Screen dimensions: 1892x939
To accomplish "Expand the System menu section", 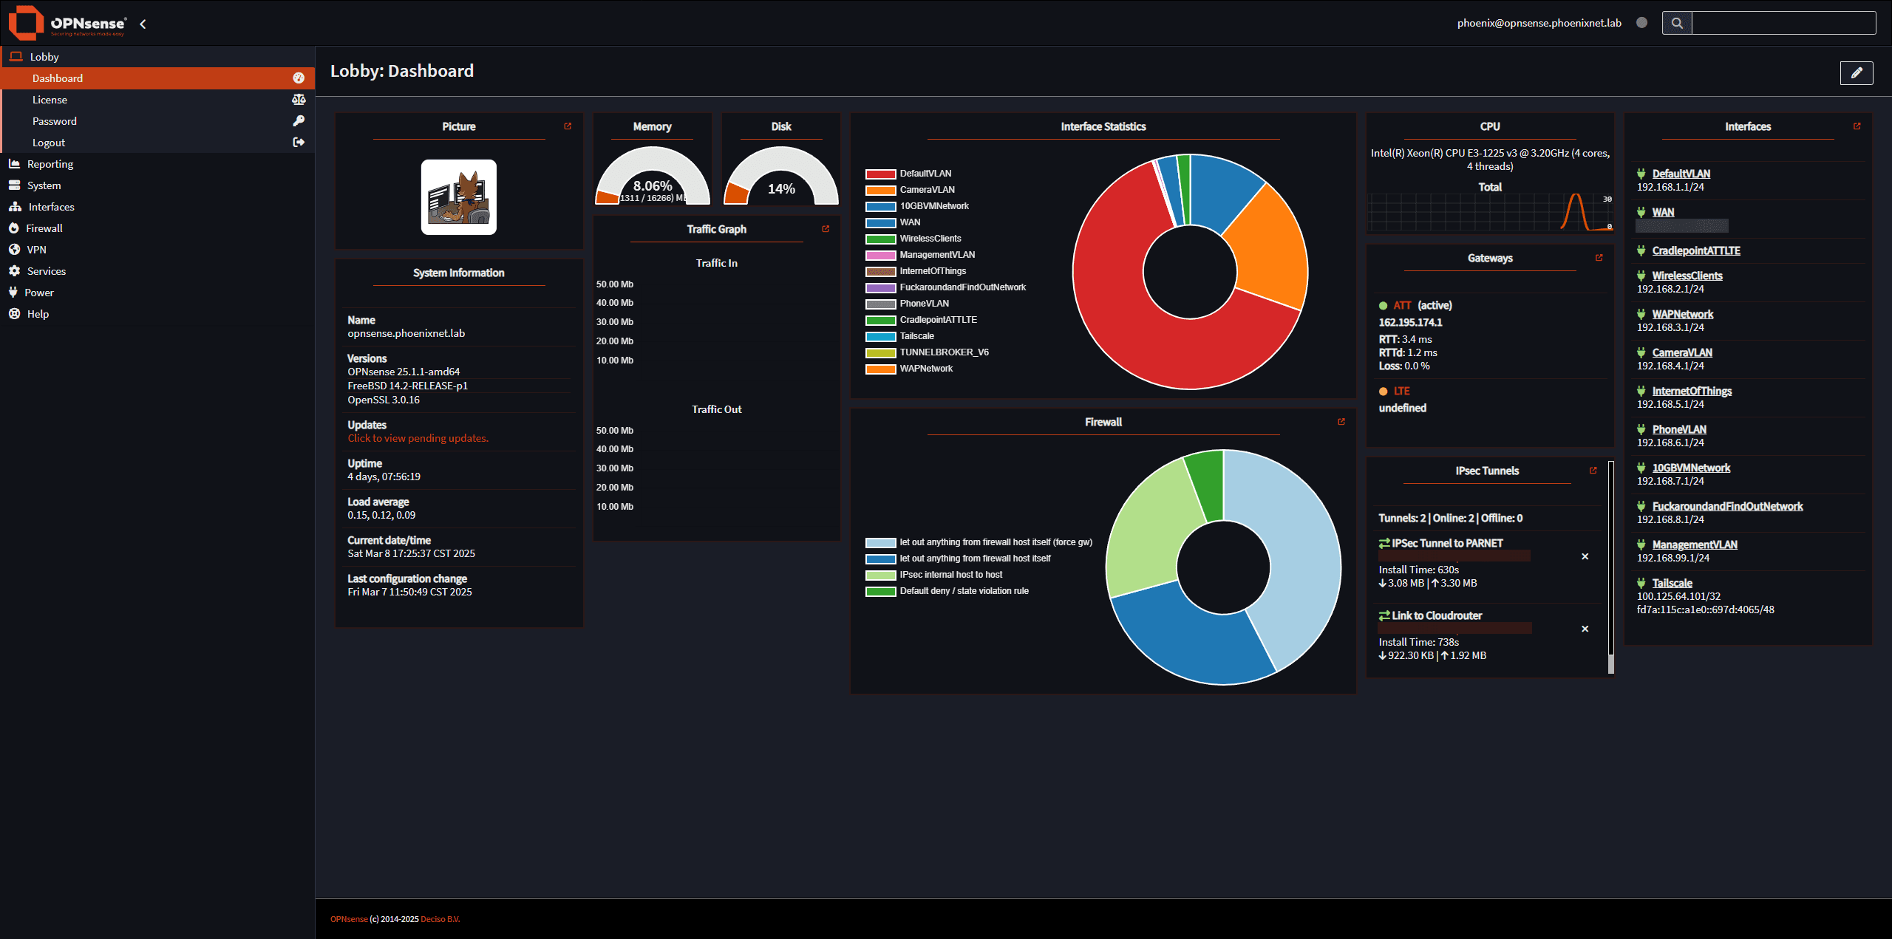I will [x=44, y=185].
